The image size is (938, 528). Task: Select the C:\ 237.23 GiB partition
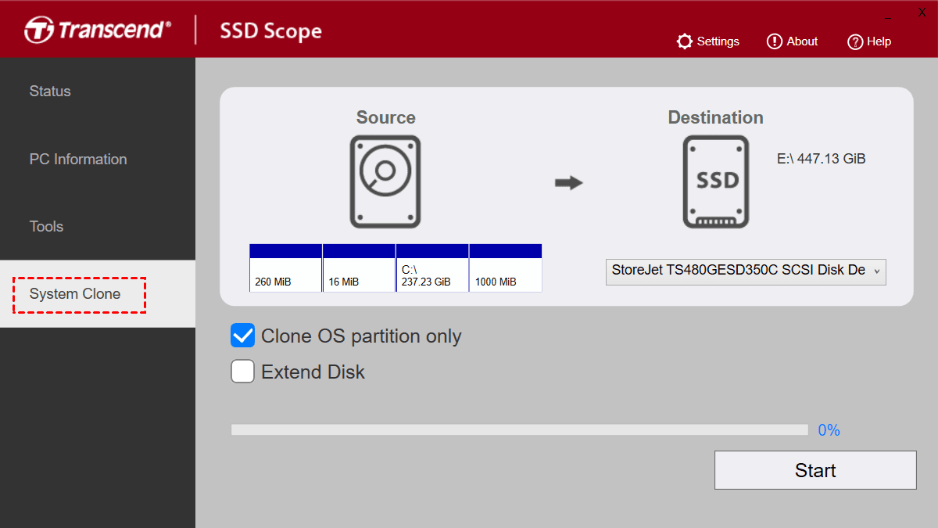(432, 268)
